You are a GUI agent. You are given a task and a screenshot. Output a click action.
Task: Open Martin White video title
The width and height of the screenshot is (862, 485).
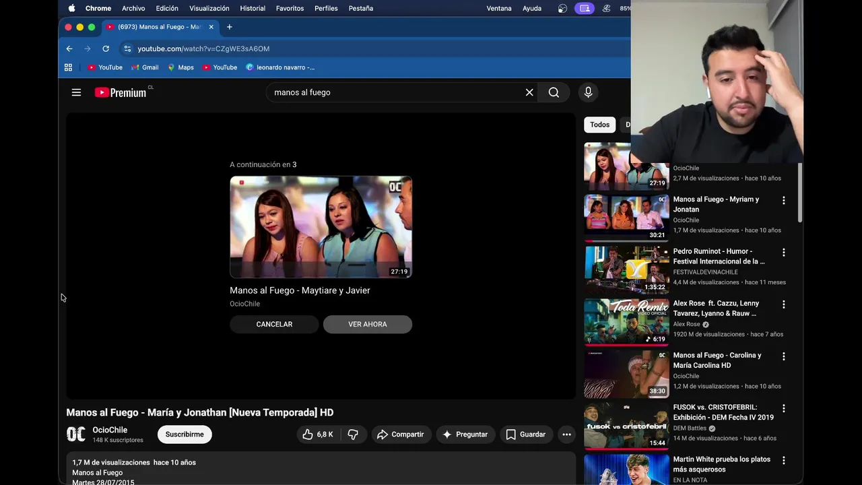point(721,464)
